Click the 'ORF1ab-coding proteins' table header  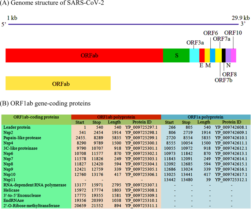(36, 117)
